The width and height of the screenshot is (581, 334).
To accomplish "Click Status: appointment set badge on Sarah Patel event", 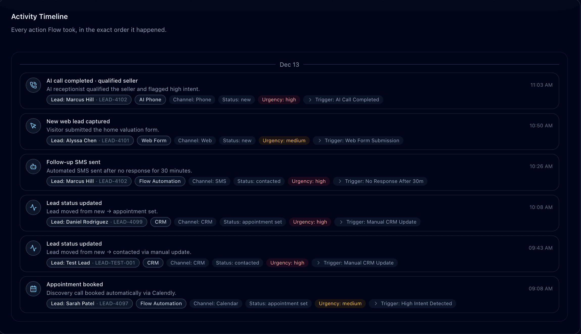I will click(278, 303).
